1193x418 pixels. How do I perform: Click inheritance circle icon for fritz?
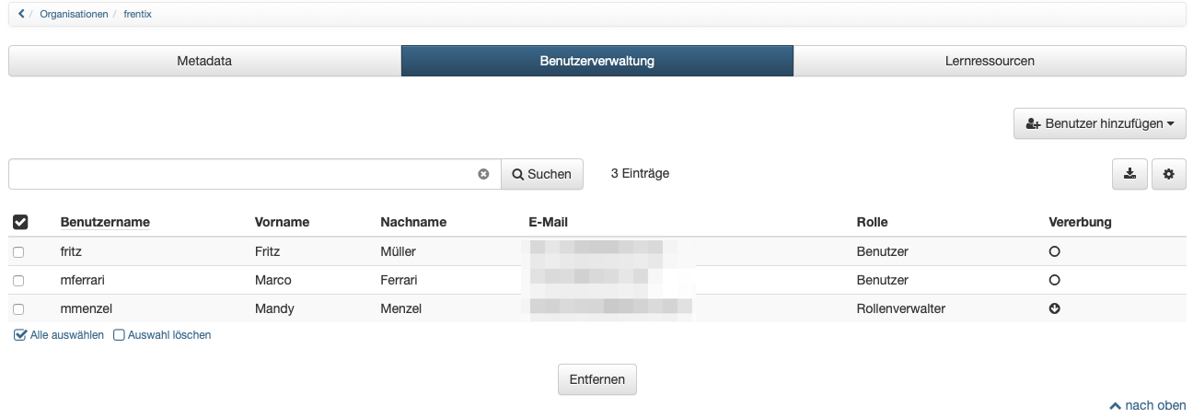1055,251
